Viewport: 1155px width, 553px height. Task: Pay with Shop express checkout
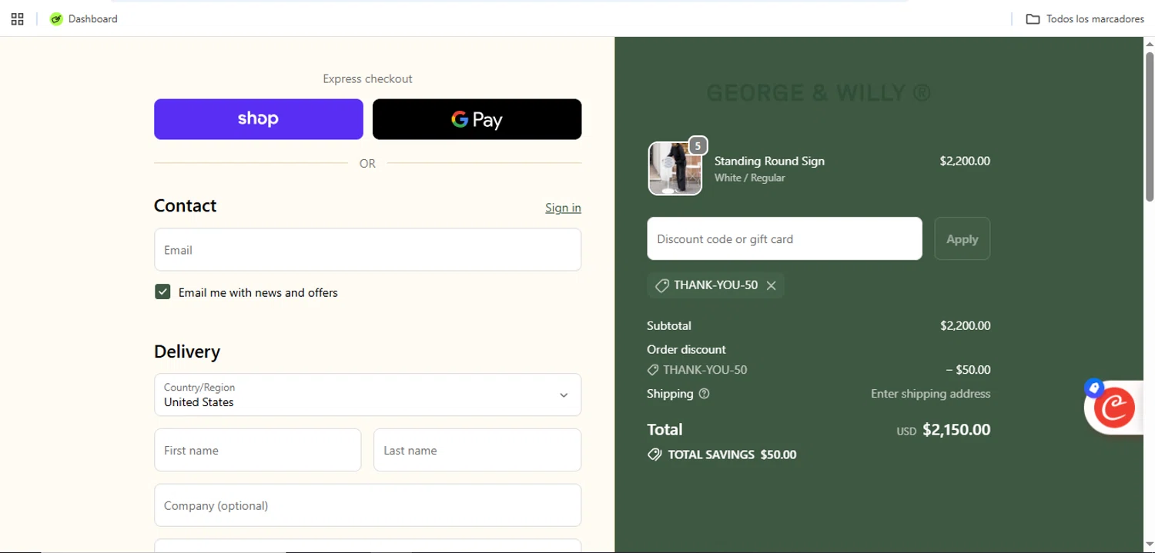coord(259,119)
